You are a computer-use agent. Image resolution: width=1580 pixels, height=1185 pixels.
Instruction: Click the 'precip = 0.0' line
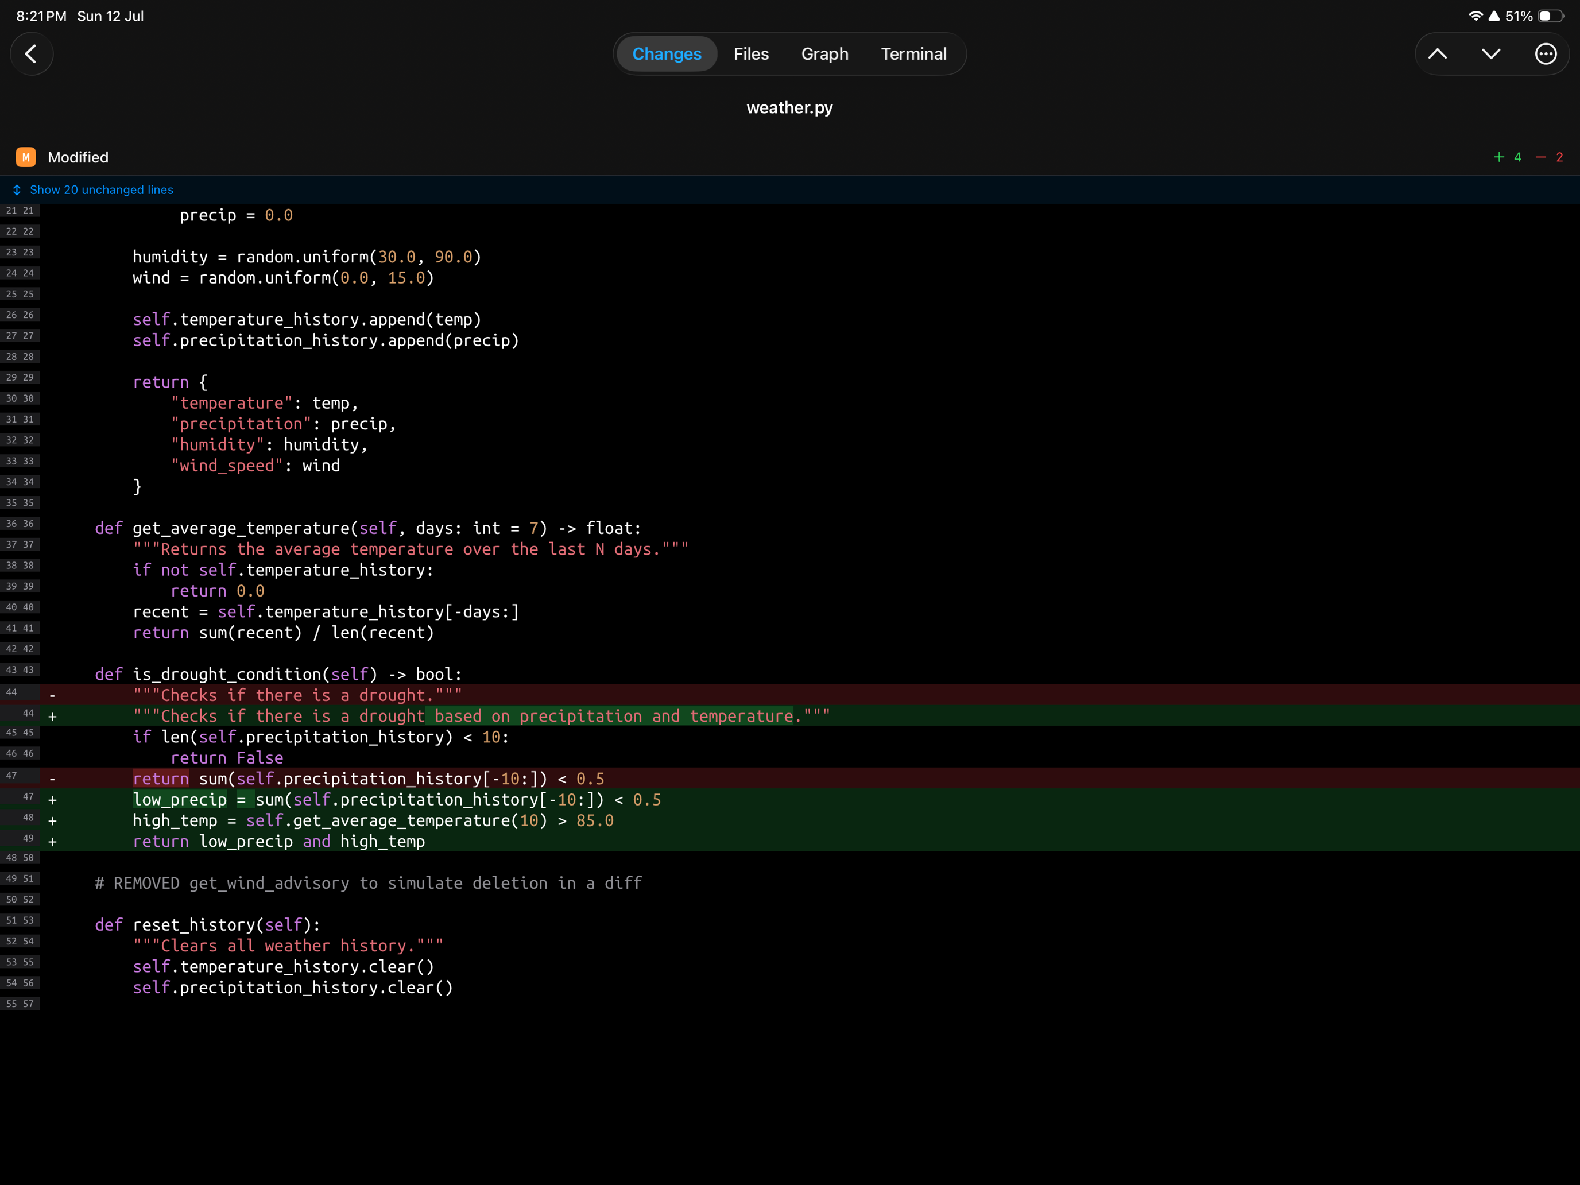236,215
